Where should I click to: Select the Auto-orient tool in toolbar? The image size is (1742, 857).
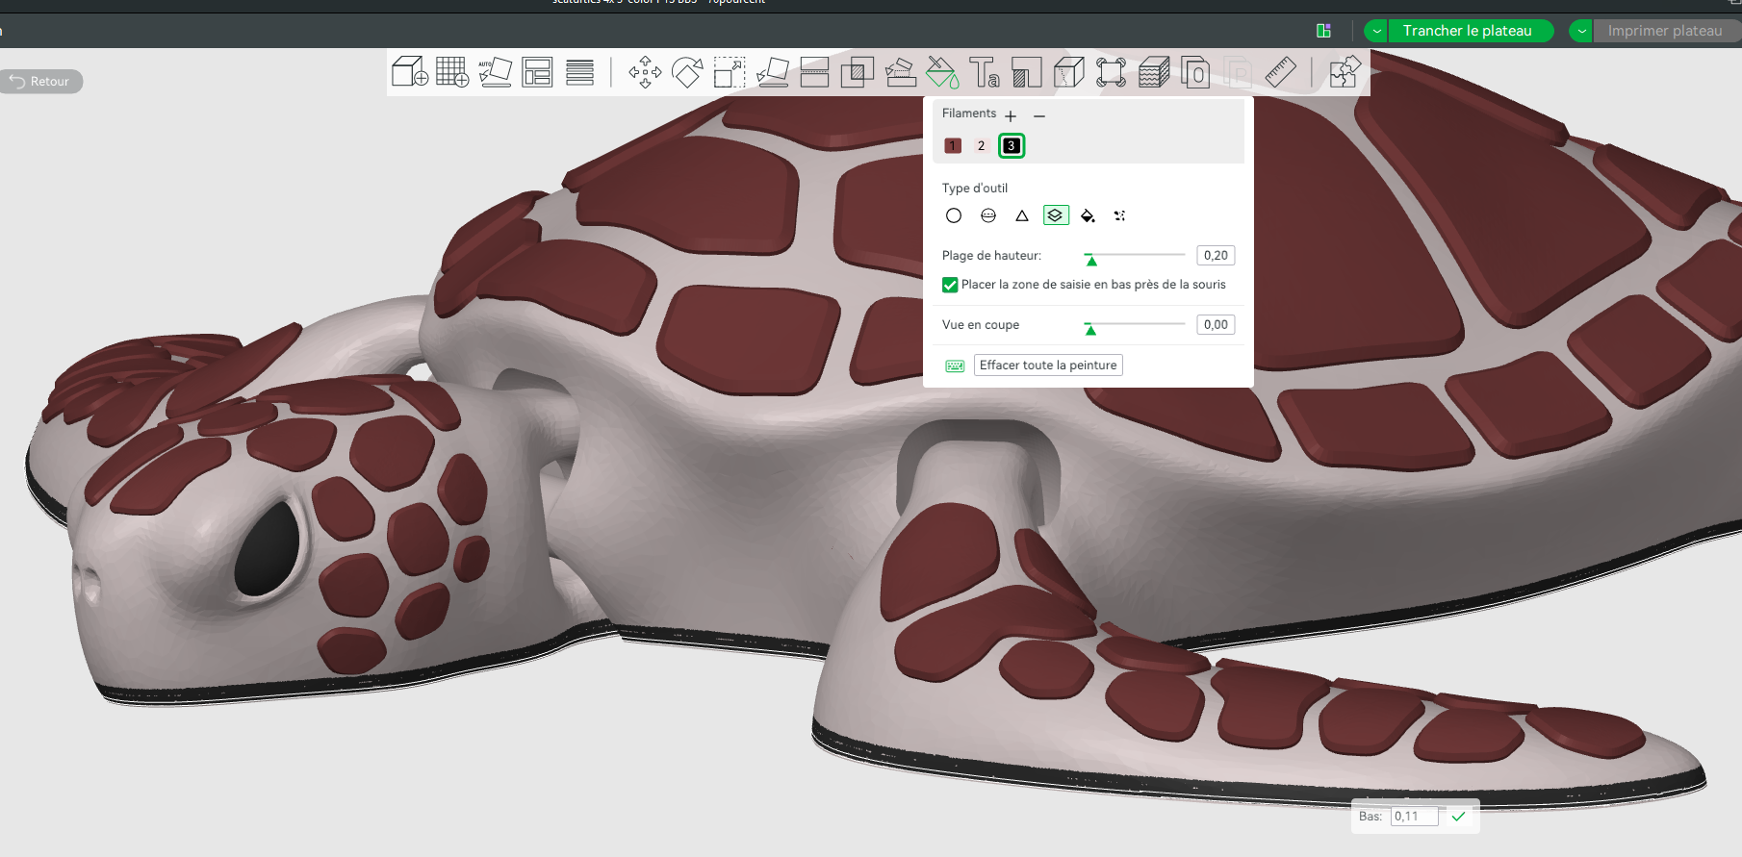coord(495,72)
